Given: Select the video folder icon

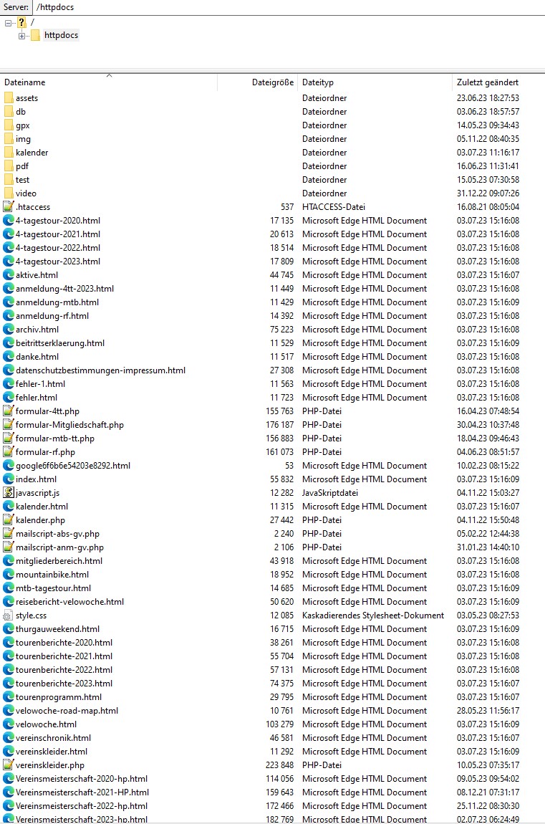Looking at the screenshot, I should point(9,193).
